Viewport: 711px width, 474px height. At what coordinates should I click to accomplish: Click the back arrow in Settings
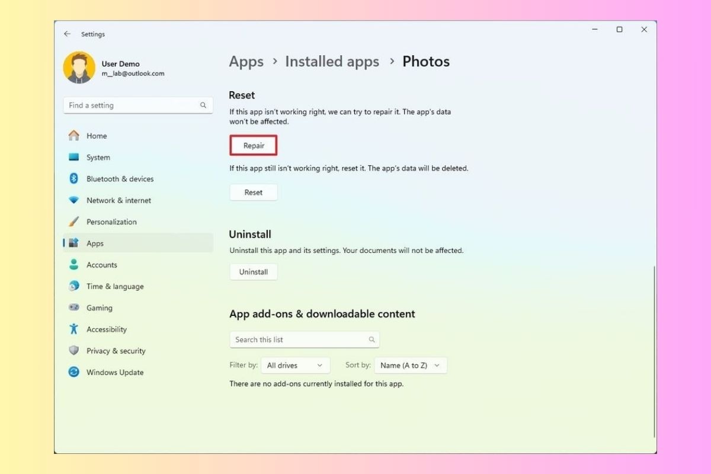(x=67, y=34)
